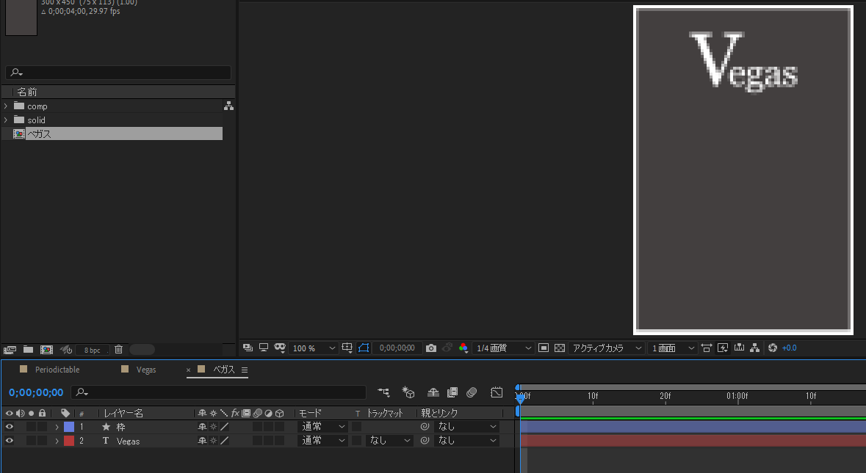Open the 100 % magnification dropdown
Image resolution: width=866 pixels, height=473 pixels.
tap(313, 348)
